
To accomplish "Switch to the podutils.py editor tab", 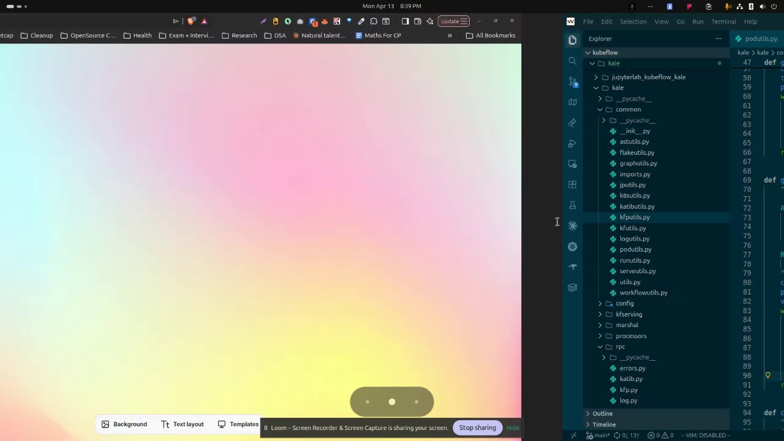I will pyautogui.click(x=757, y=39).
